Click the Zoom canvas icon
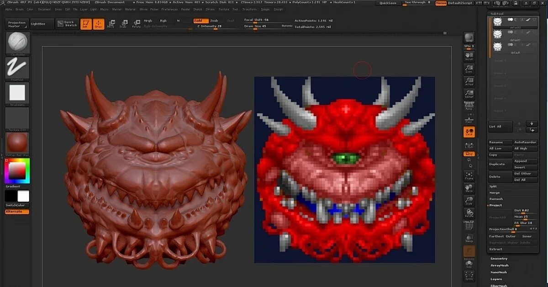Screen dimensions: 548x287 coord(469,69)
